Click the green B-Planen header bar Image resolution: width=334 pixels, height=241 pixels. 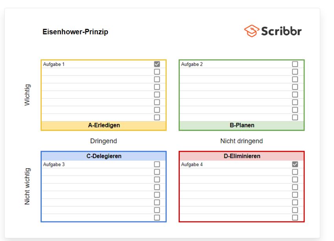point(242,125)
